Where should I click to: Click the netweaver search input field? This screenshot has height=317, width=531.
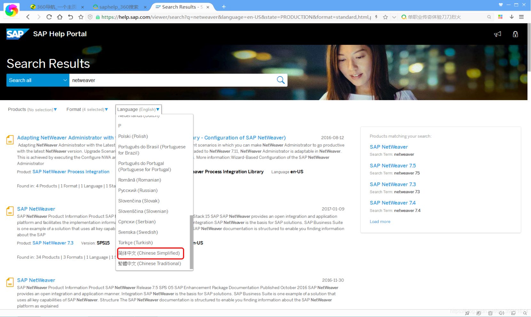[172, 80]
